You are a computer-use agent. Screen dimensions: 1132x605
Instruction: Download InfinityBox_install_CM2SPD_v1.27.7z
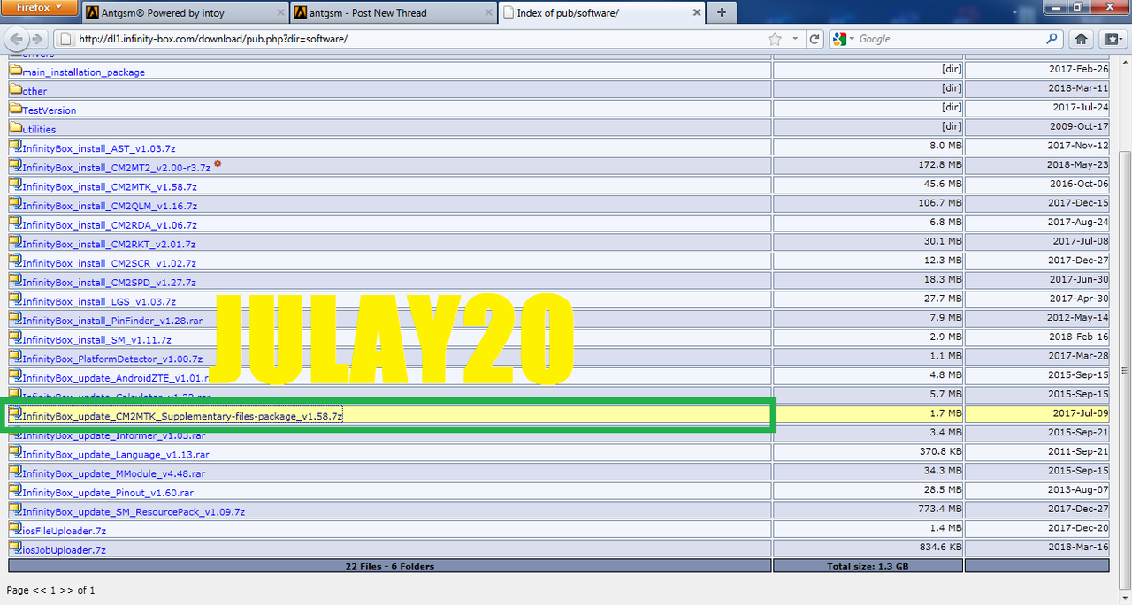(x=109, y=283)
